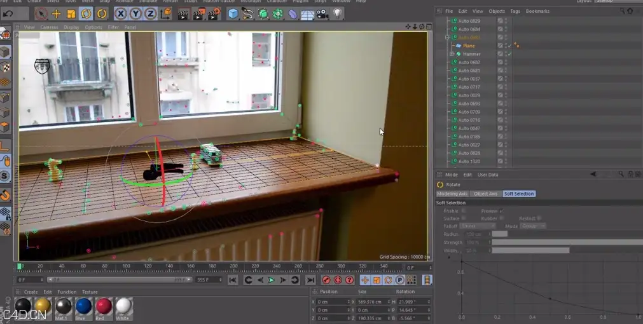The width and height of the screenshot is (643, 324).
Task: Toggle Plane object enabled checkmark
Action: pyautogui.click(x=509, y=46)
